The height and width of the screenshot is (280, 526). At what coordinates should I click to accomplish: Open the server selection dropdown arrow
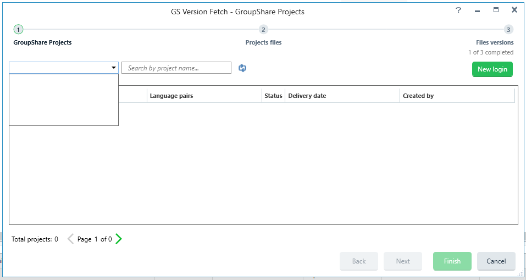[114, 68]
